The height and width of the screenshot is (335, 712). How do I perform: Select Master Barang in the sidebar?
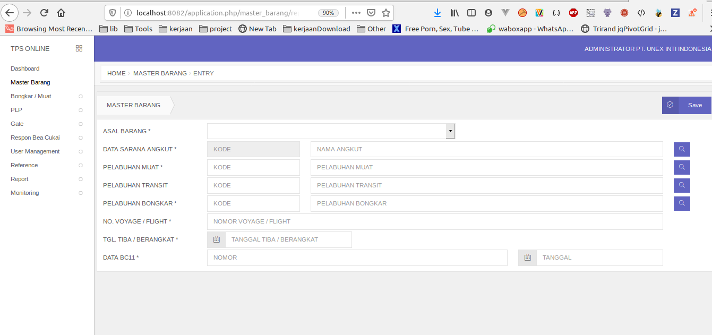[30, 82]
